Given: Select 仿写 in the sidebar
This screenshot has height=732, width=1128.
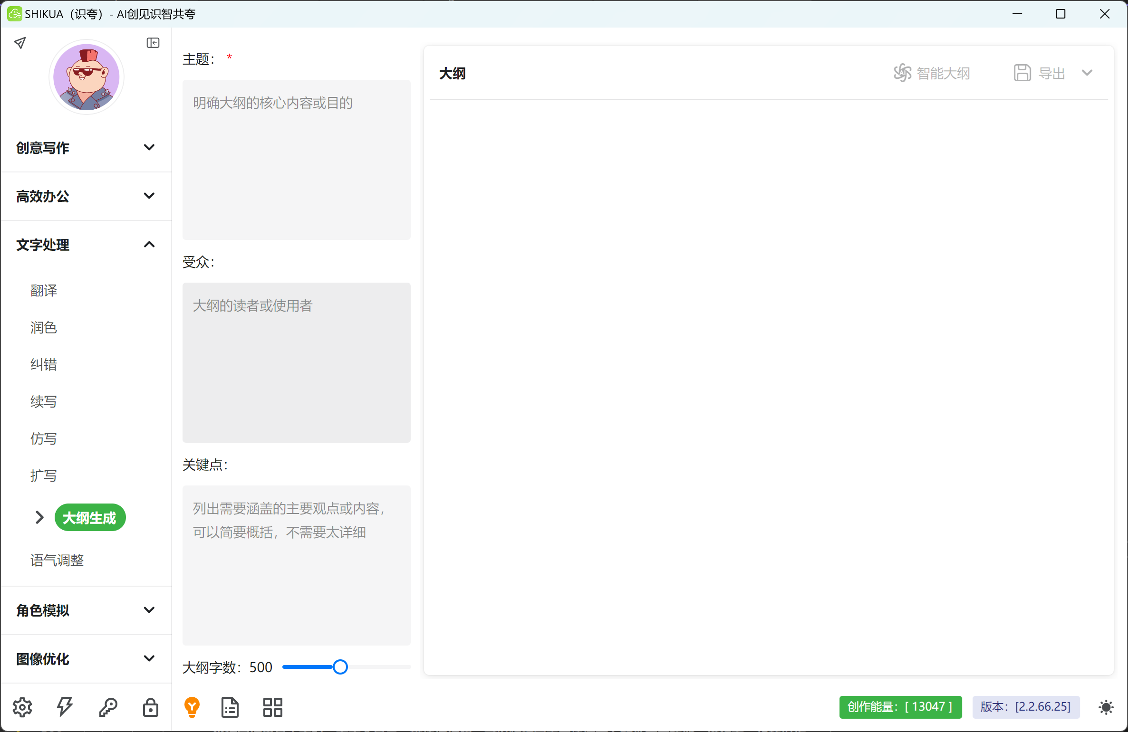Looking at the screenshot, I should tap(44, 438).
